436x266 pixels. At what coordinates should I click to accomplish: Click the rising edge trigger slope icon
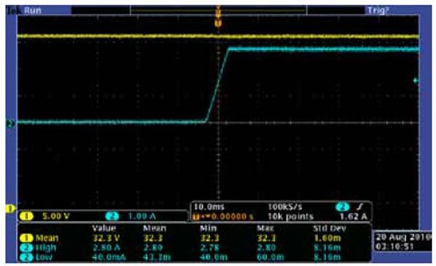click(x=360, y=206)
